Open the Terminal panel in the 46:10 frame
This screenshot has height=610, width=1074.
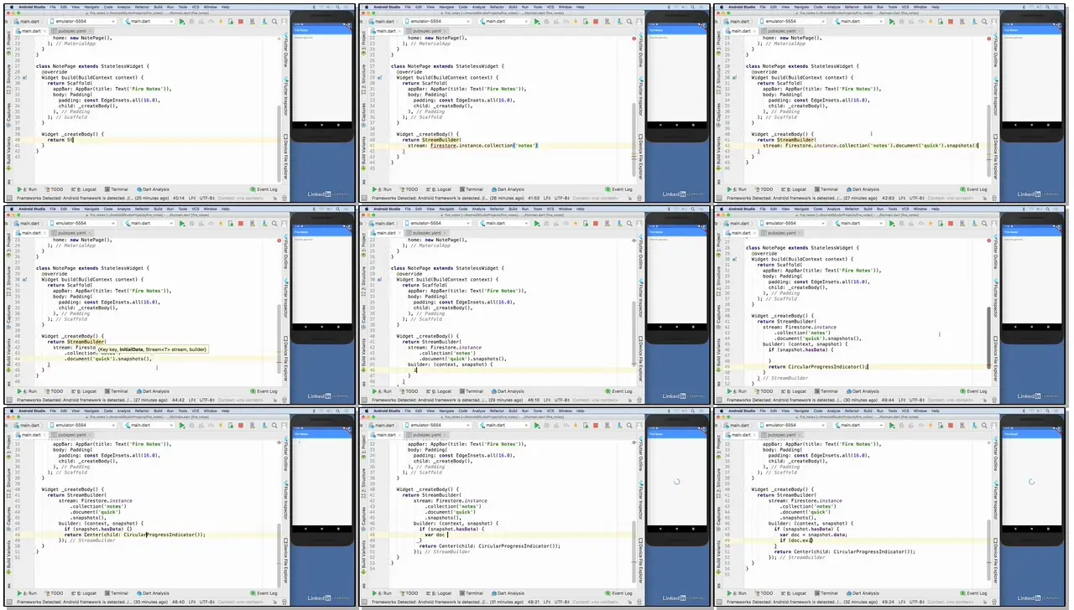point(472,391)
